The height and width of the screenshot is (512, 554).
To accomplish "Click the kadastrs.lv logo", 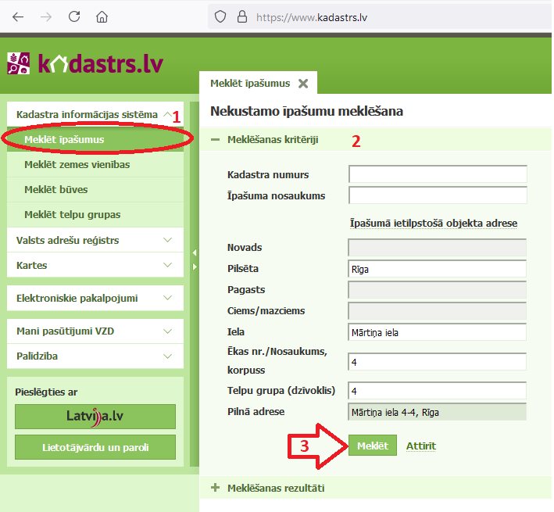I will (x=86, y=64).
